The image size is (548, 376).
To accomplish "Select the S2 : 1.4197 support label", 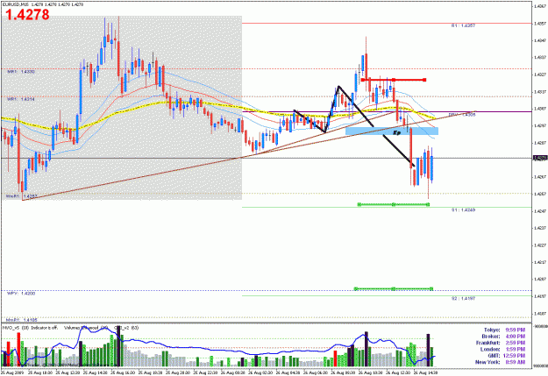I will coord(463,299).
